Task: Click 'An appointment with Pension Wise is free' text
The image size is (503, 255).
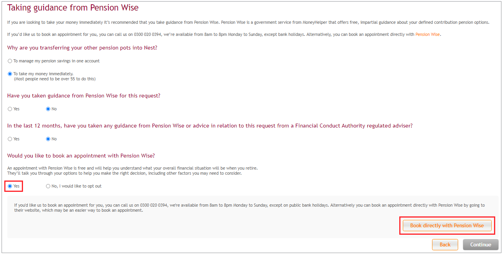Action: coord(133,171)
